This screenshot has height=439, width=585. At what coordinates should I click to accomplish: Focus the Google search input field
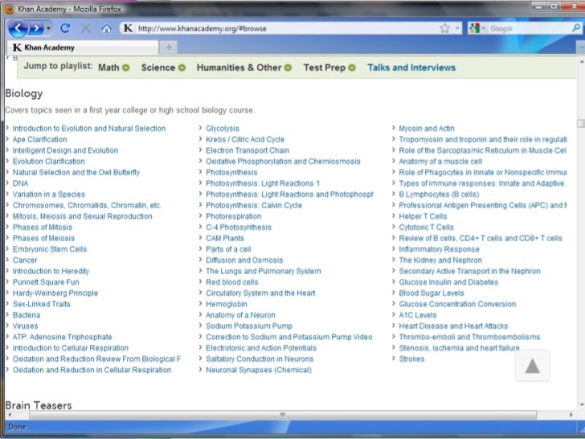530,28
